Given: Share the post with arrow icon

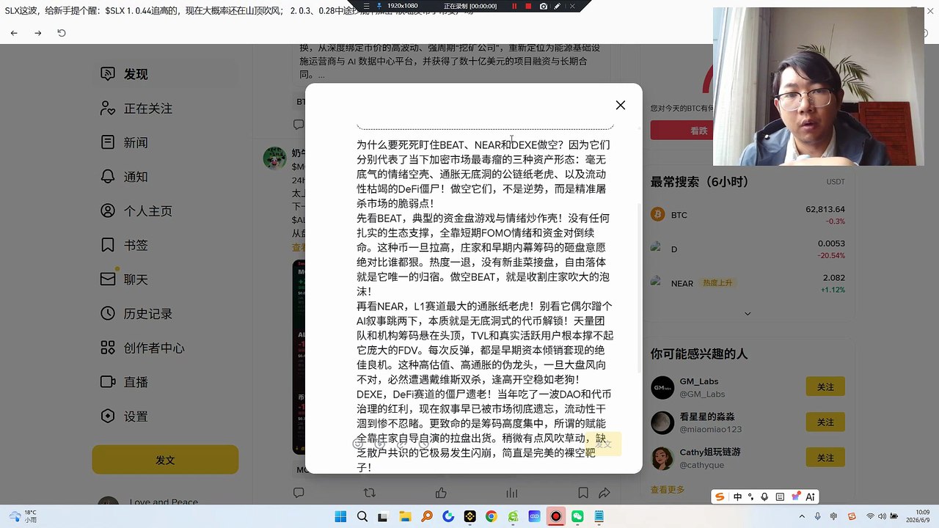Looking at the screenshot, I should pyautogui.click(x=604, y=494).
